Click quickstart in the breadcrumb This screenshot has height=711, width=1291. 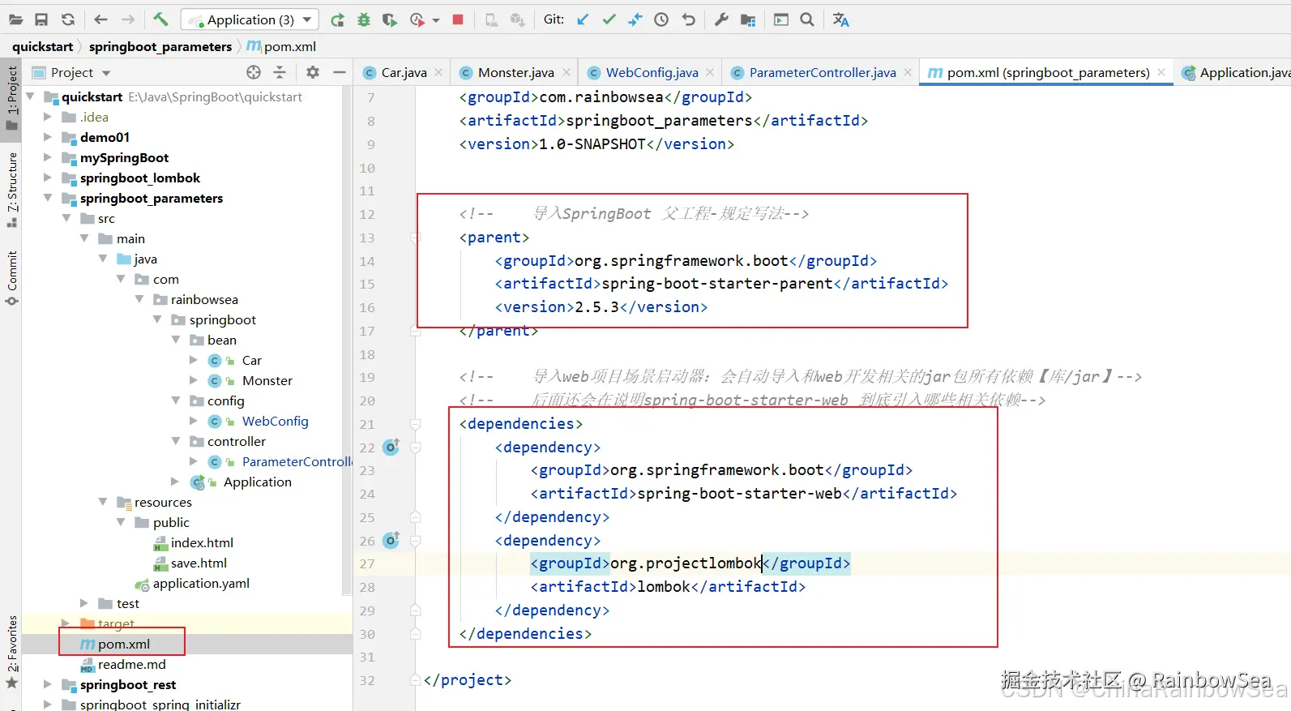pyautogui.click(x=43, y=46)
